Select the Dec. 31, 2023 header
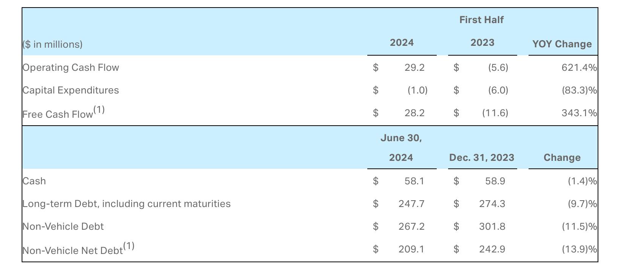The height and width of the screenshot is (274, 620). (482, 157)
